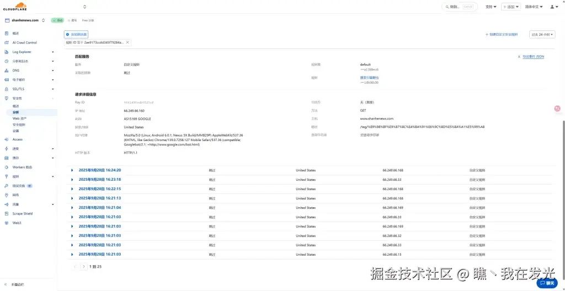Click the 网络 location pin icon

7,195
